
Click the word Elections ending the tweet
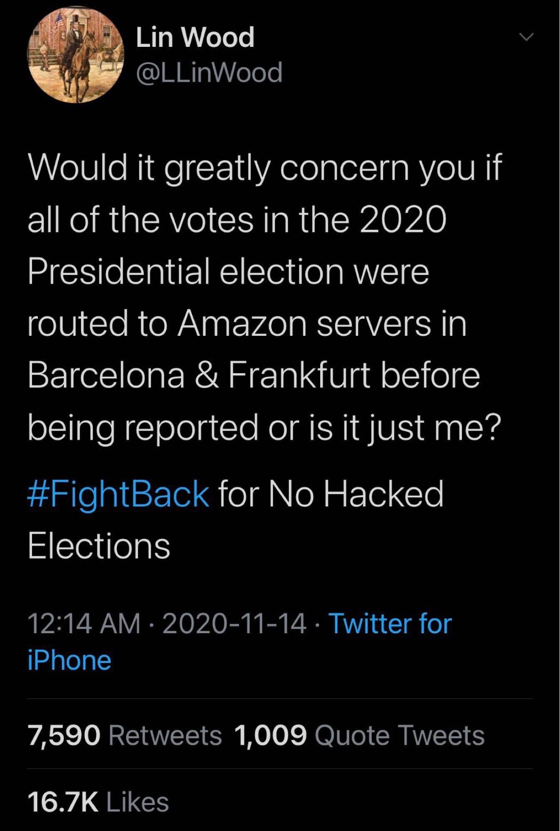[x=99, y=546]
